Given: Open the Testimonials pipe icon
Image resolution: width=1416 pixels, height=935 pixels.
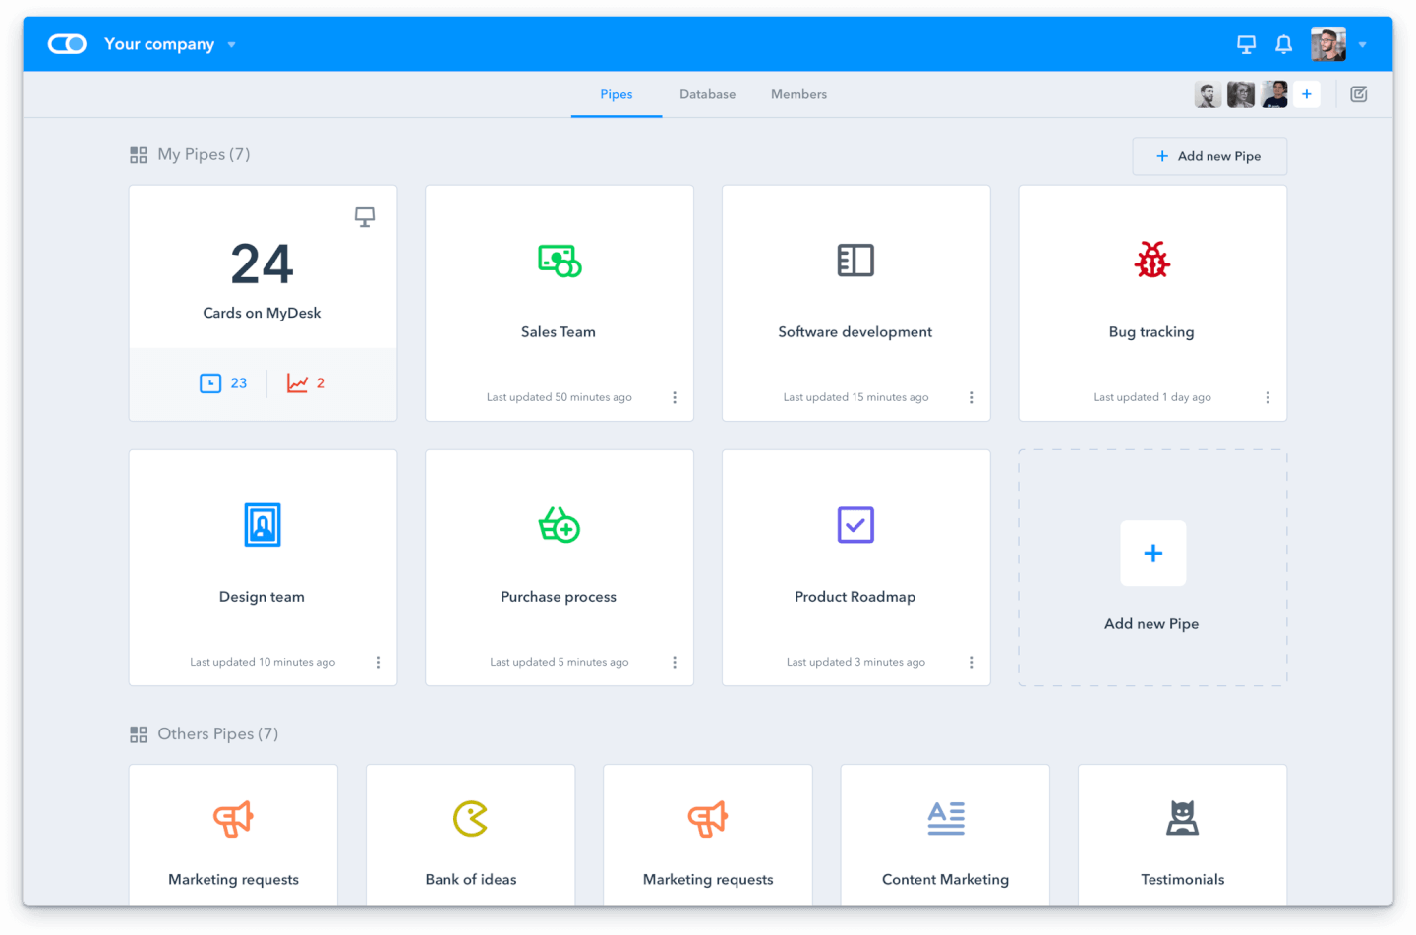Looking at the screenshot, I should 1183,818.
